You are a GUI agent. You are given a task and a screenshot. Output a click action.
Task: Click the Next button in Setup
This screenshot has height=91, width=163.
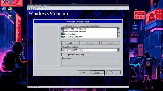(x=98, y=72)
